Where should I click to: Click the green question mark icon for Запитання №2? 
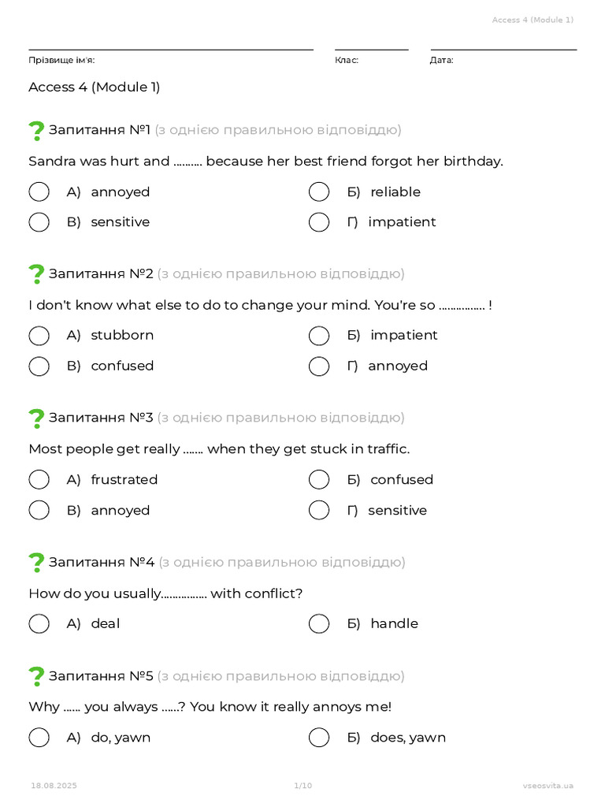[36, 274]
